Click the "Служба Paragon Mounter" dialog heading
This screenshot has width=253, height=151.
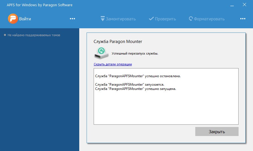point(118,42)
